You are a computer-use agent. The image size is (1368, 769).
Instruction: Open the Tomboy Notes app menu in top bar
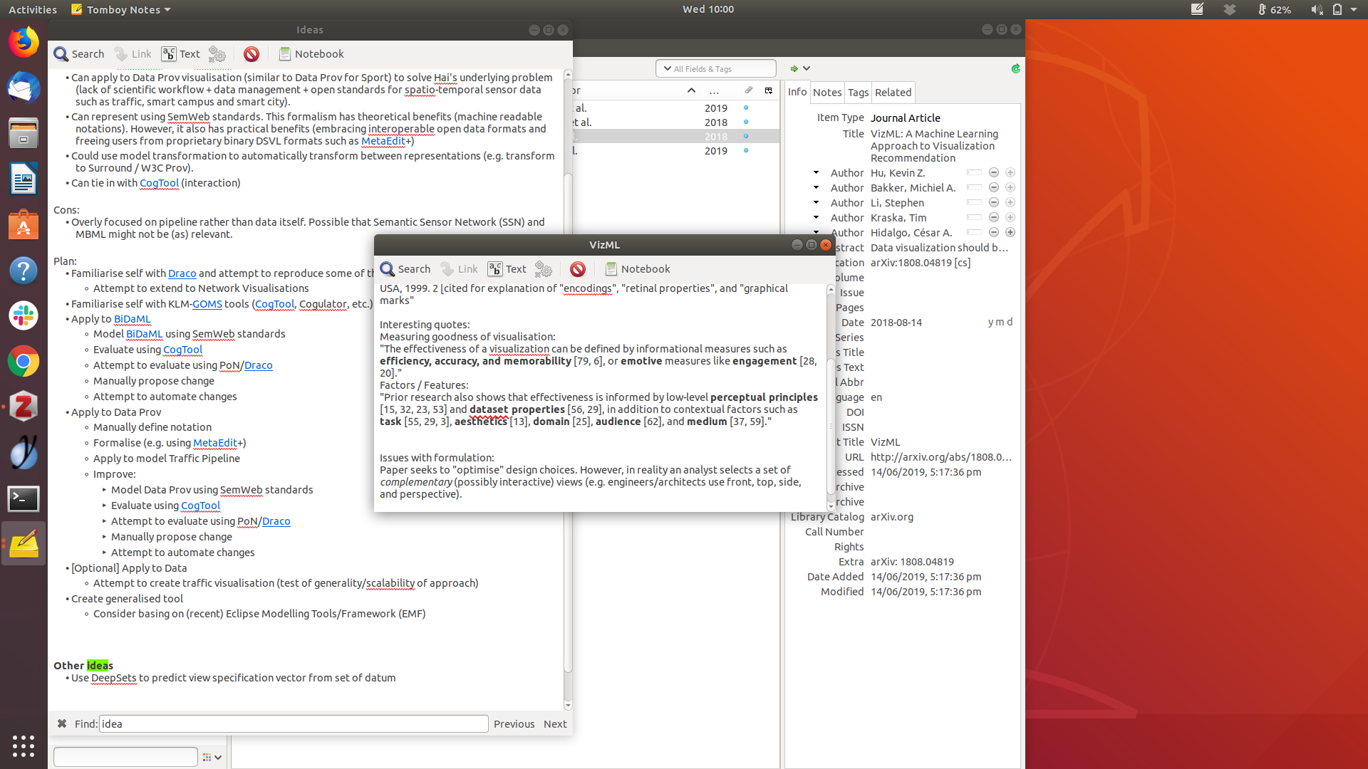(121, 10)
